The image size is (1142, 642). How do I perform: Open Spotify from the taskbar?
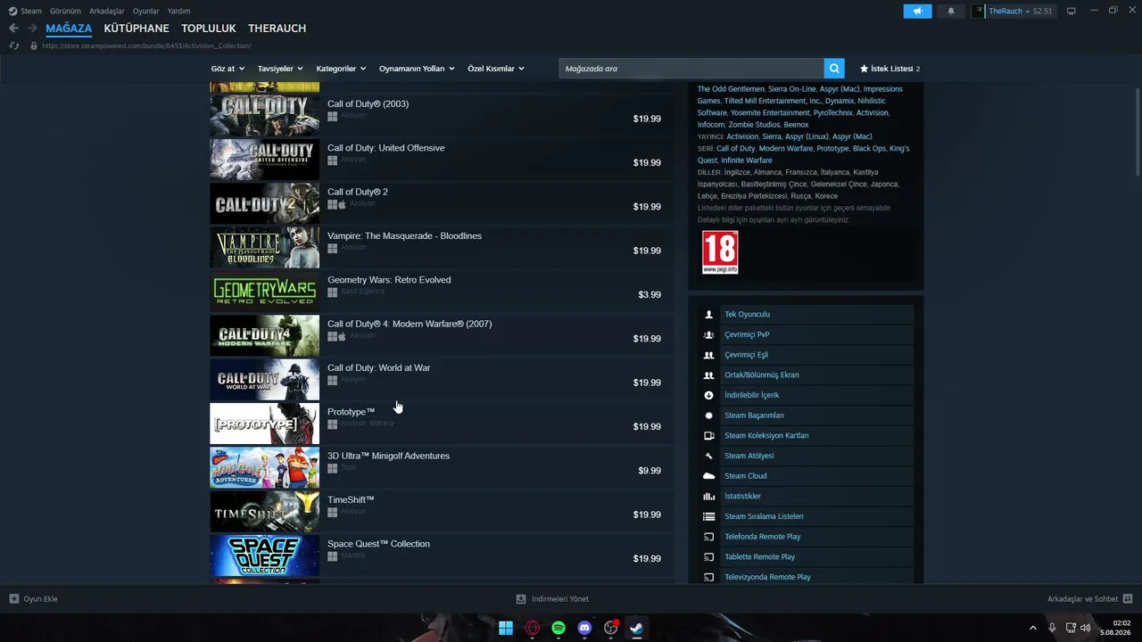point(559,628)
